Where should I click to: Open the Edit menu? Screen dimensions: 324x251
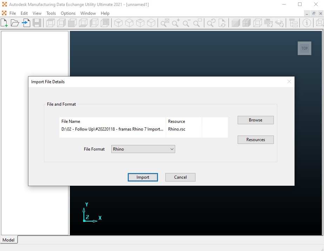[24, 13]
